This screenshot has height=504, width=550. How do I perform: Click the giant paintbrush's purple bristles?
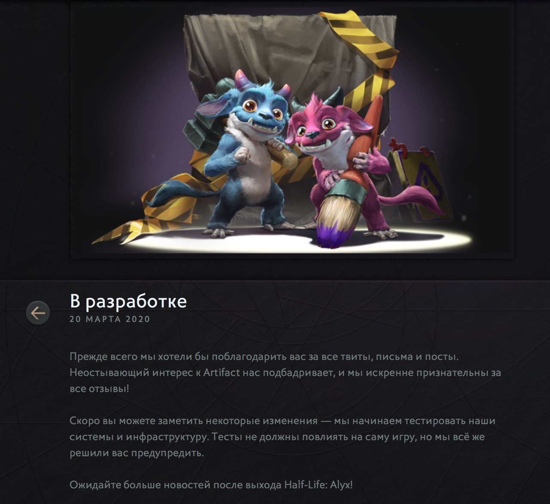pos(332,234)
